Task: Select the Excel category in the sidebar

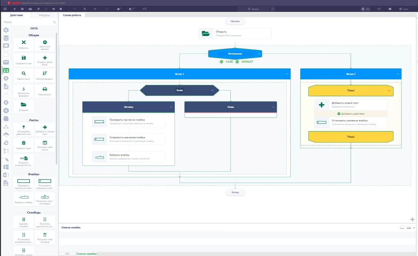Action: pyautogui.click(x=6, y=70)
